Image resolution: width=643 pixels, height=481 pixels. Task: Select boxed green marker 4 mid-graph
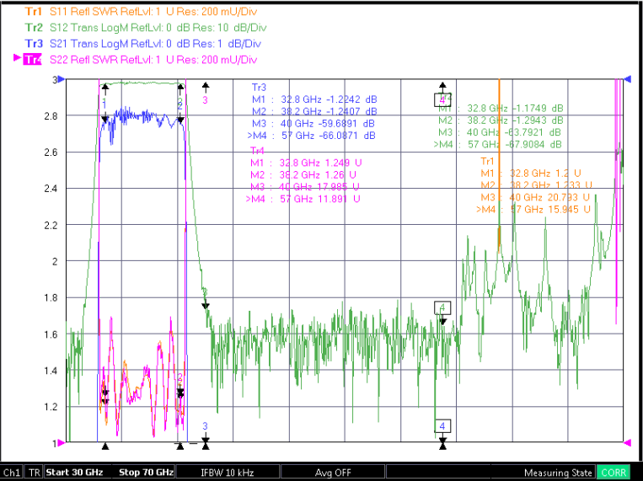click(442, 308)
